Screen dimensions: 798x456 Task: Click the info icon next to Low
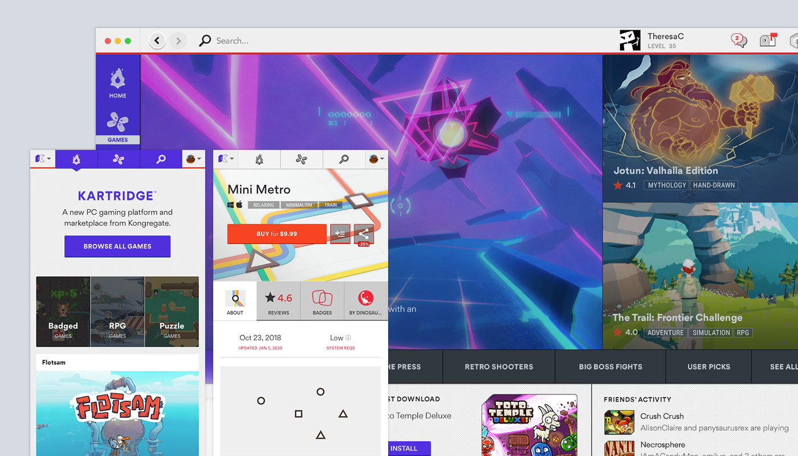pos(348,337)
